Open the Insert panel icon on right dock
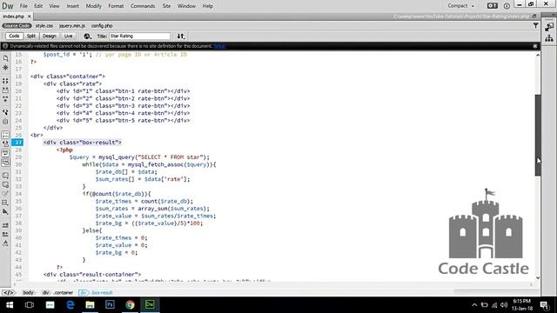Image resolution: width=557 pixels, height=313 pixels. click(x=549, y=27)
